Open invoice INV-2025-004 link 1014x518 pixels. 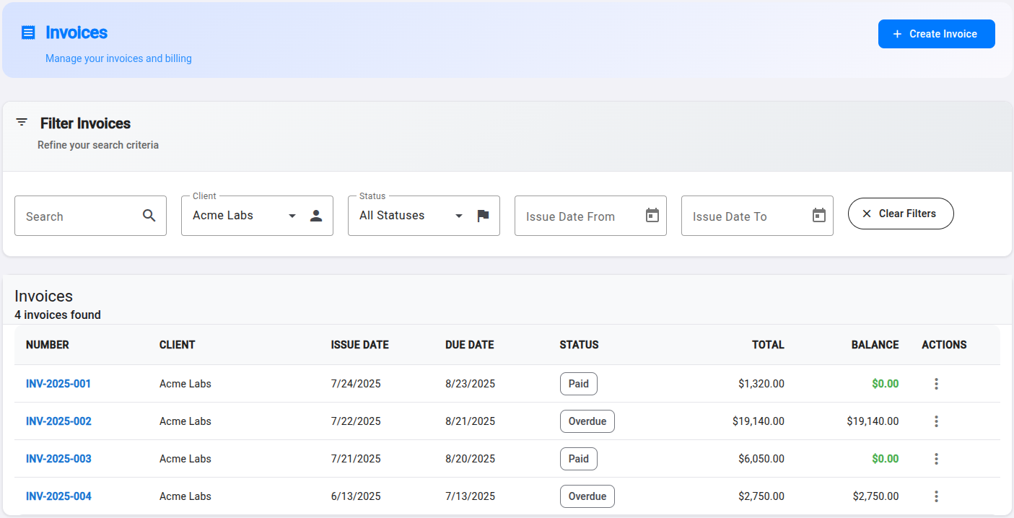[x=58, y=496]
